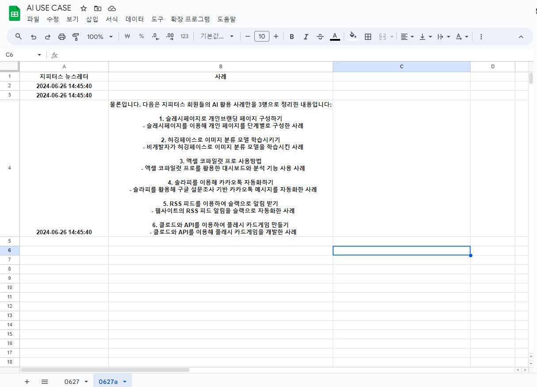Format as currency with won symbol

pos(127,36)
